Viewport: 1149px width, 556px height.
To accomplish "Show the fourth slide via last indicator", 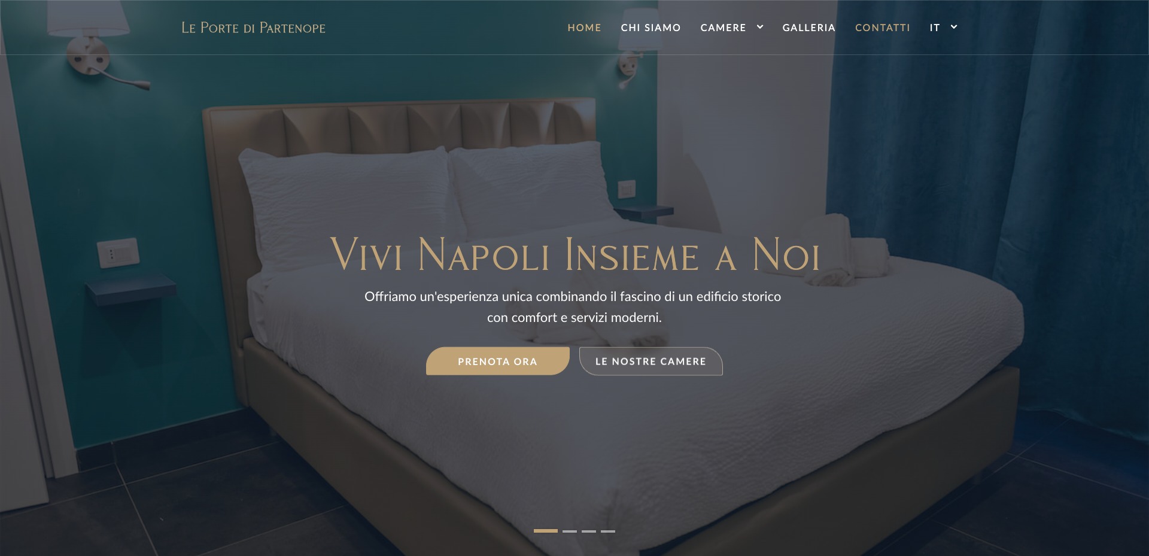I will click(608, 531).
